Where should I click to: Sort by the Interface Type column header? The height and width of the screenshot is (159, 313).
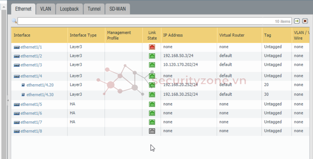click(x=83, y=35)
